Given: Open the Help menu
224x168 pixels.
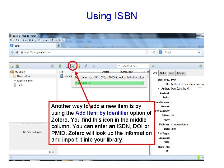Looking at the screenshot, I should point(62,40).
